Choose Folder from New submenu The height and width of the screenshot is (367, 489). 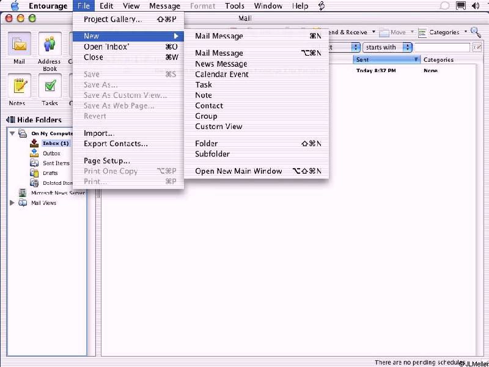[x=256, y=144]
